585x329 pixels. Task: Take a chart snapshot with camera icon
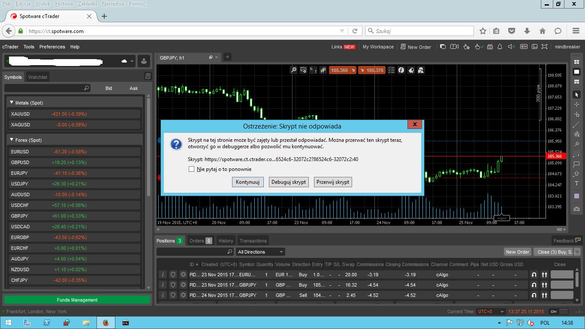pyautogui.click(x=576, y=209)
